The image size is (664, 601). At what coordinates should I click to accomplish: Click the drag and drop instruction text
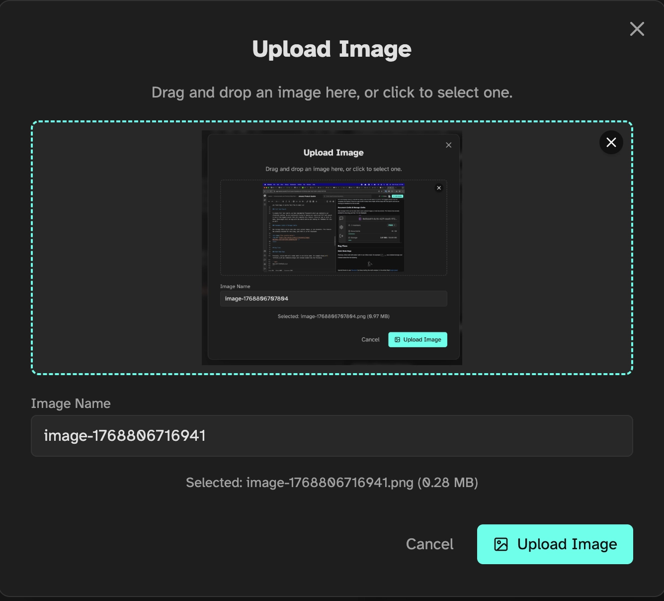pos(332,93)
